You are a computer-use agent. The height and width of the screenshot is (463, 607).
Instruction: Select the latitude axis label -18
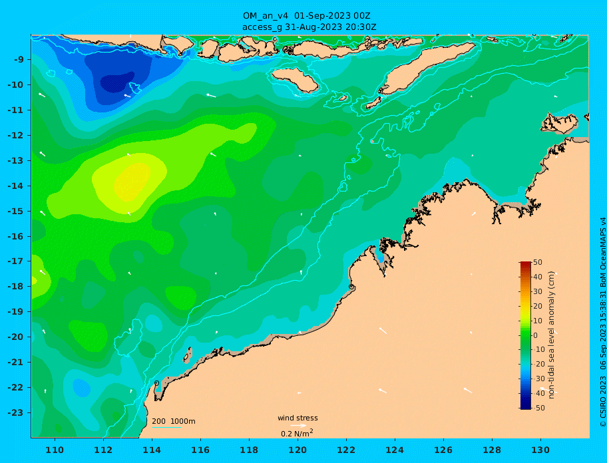click(x=16, y=287)
